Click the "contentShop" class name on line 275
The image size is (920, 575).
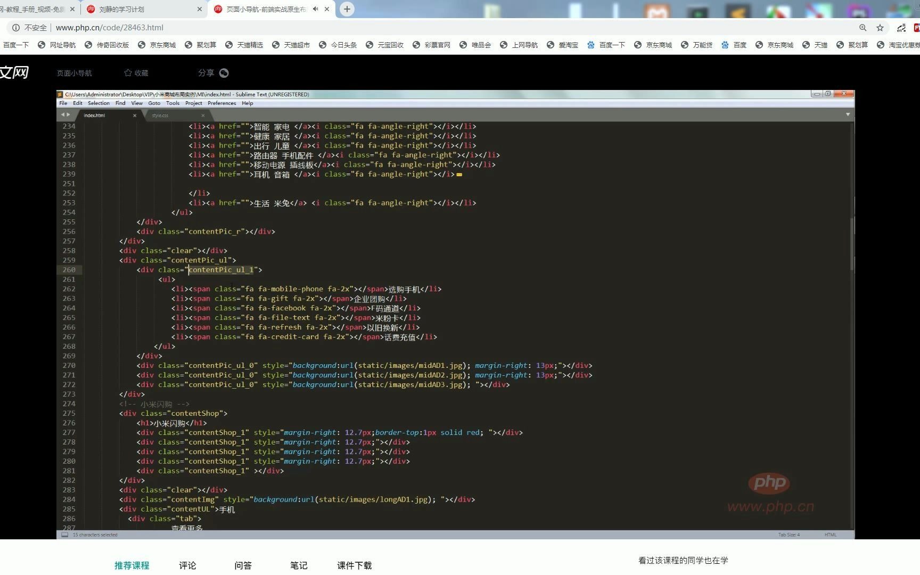pos(195,414)
